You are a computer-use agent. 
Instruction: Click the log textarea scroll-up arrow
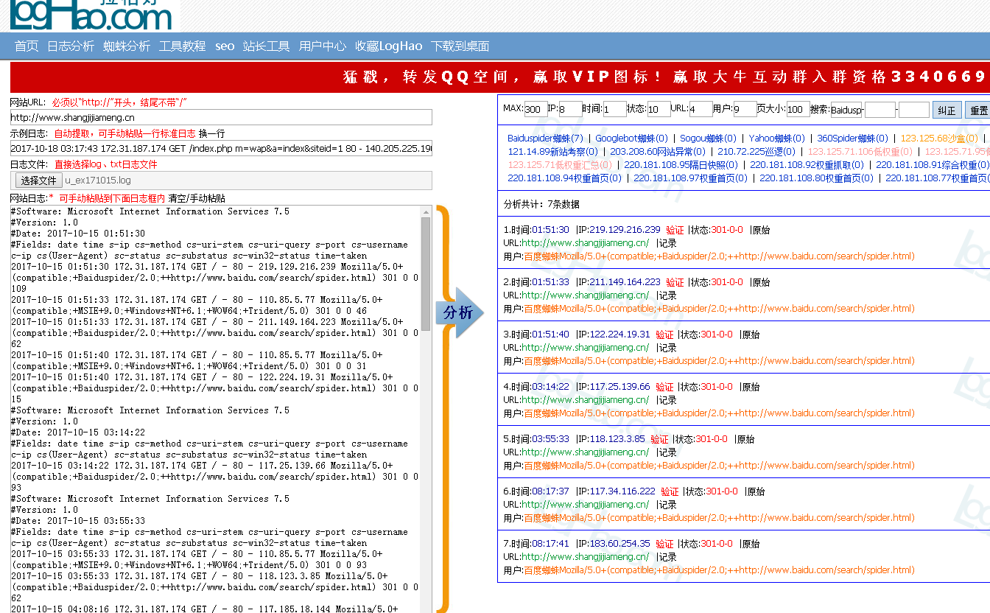(426, 211)
